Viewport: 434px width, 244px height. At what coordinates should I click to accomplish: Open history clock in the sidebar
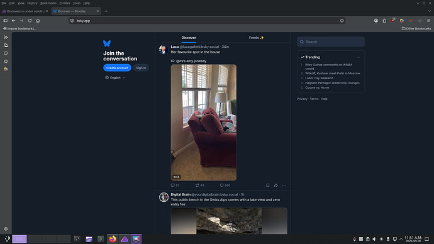6,53
